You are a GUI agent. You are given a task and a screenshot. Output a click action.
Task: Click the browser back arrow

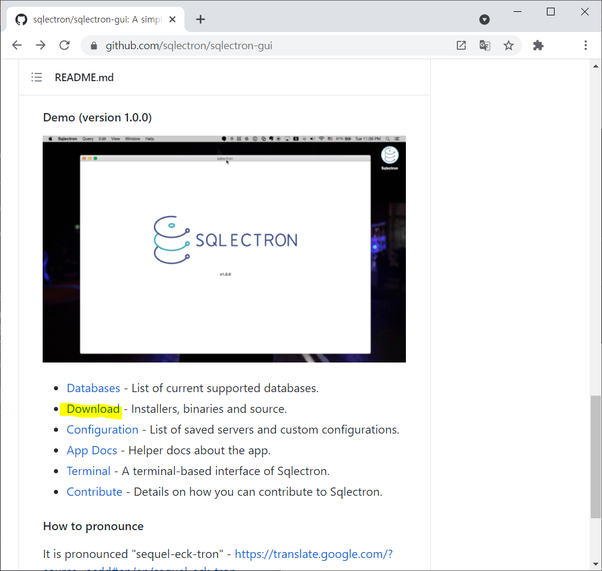[17, 45]
